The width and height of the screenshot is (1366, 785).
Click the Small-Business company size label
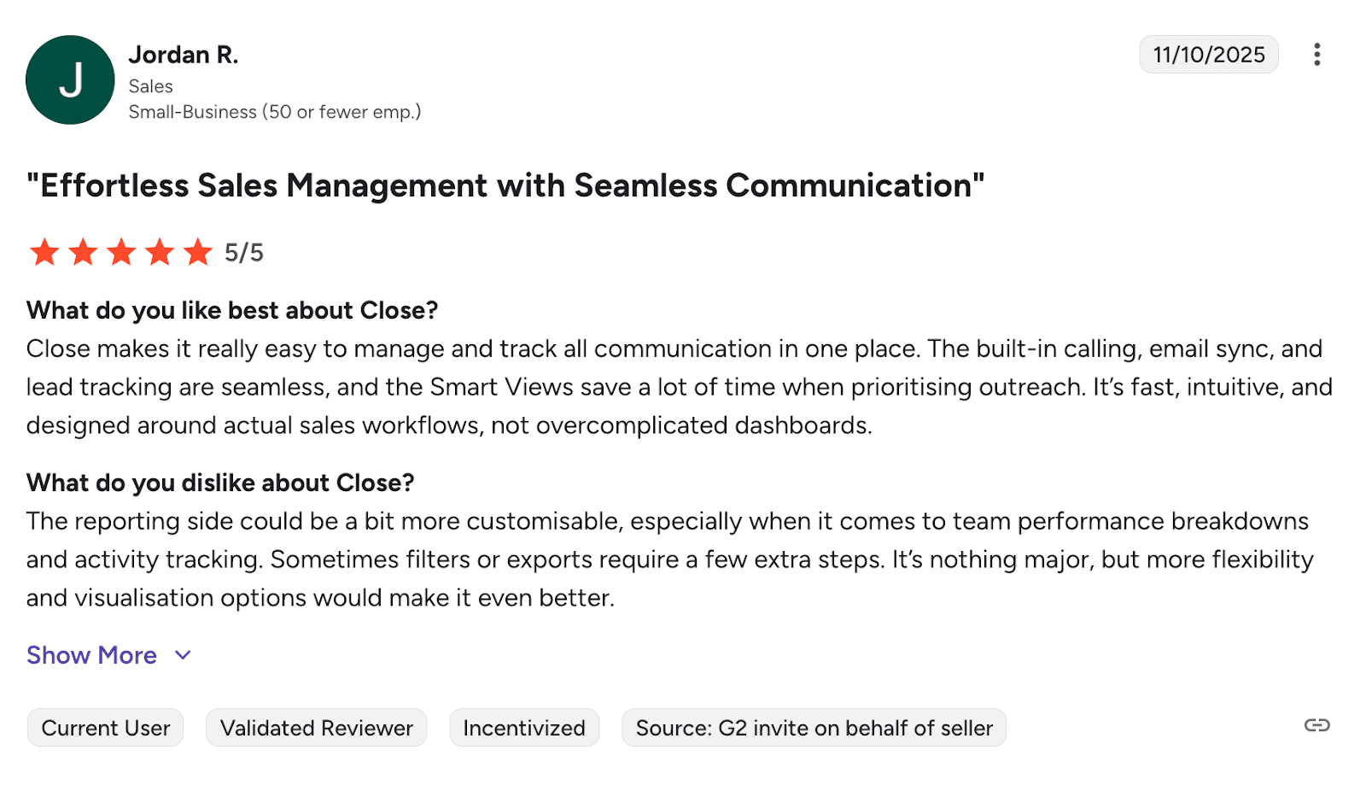click(274, 112)
